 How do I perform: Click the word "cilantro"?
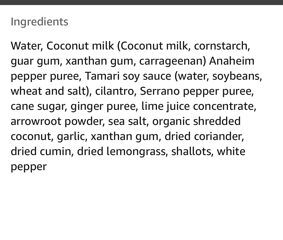point(115,91)
